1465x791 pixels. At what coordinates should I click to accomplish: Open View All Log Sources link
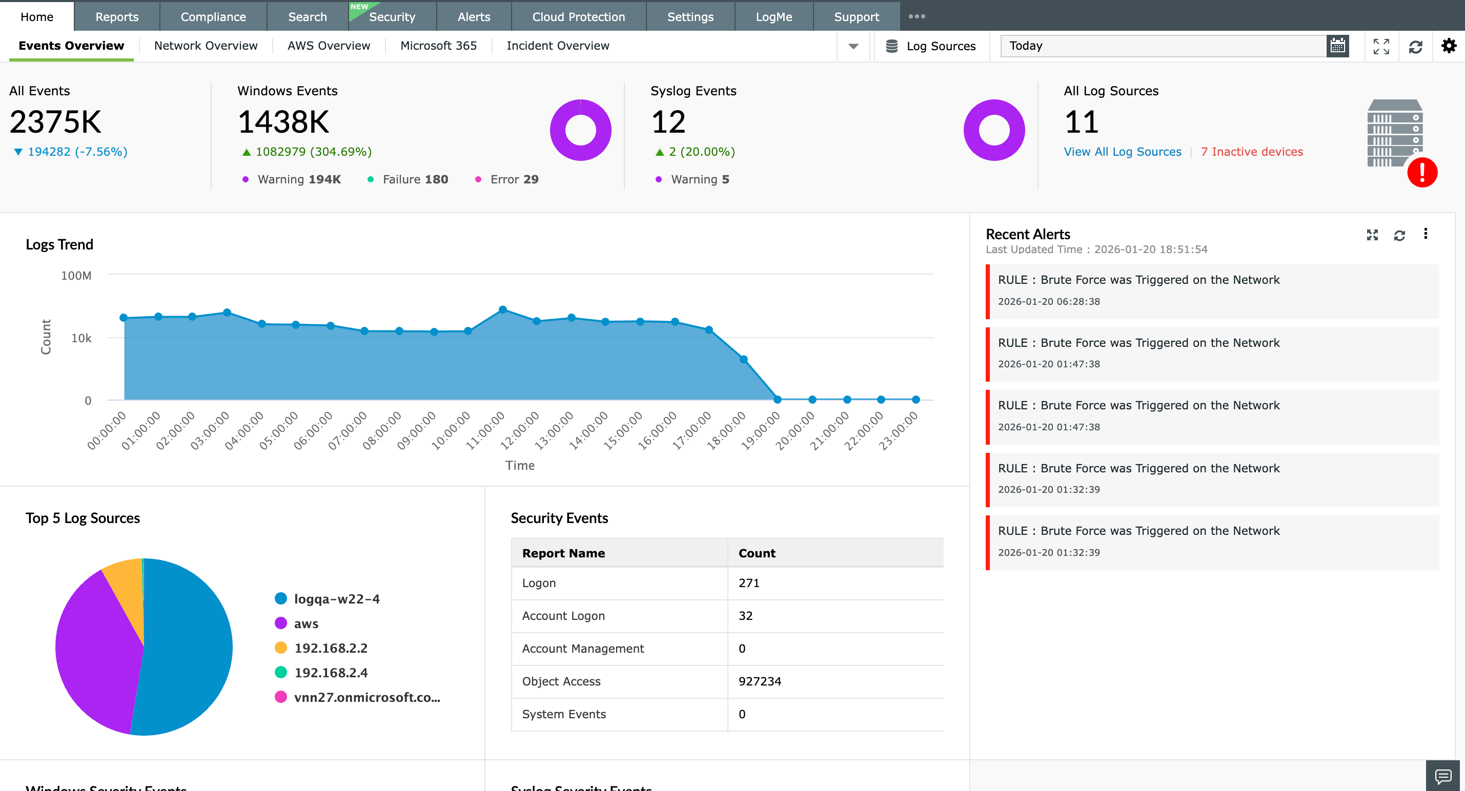tap(1123, 152)
